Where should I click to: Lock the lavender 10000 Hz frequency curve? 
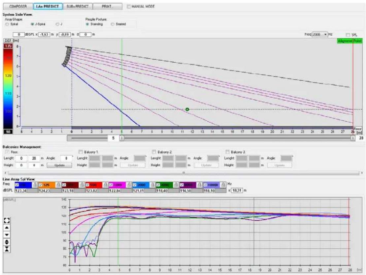223,185
